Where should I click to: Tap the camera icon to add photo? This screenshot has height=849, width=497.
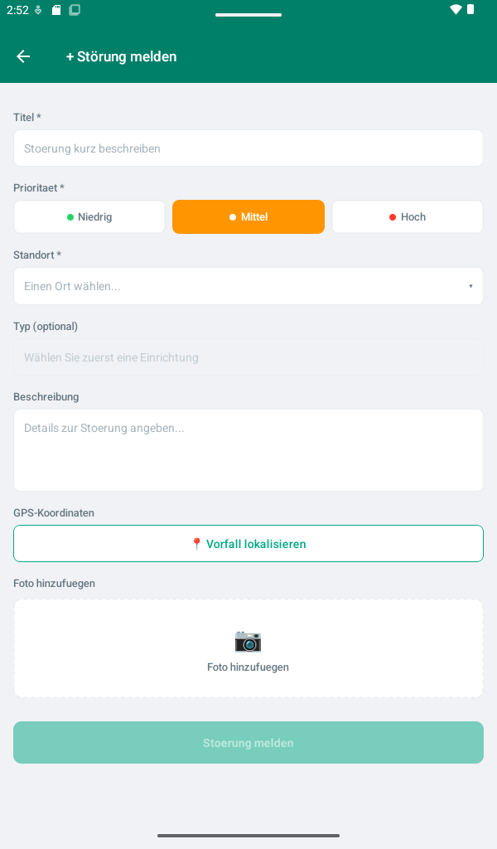pos(248,641)
